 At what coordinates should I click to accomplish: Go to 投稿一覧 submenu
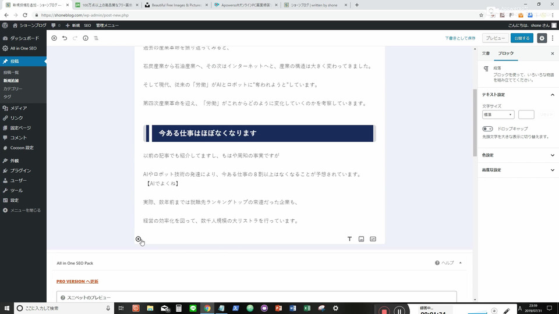coord(11,73)
